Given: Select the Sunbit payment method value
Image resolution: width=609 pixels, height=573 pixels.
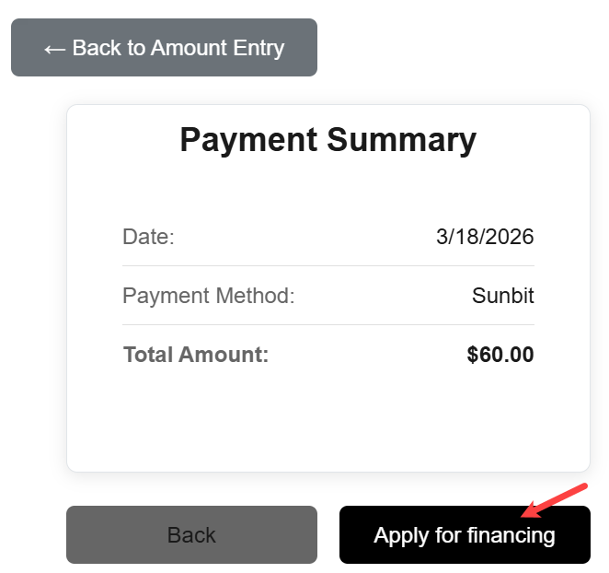Looking at the screenshot, I should (502, 296).
